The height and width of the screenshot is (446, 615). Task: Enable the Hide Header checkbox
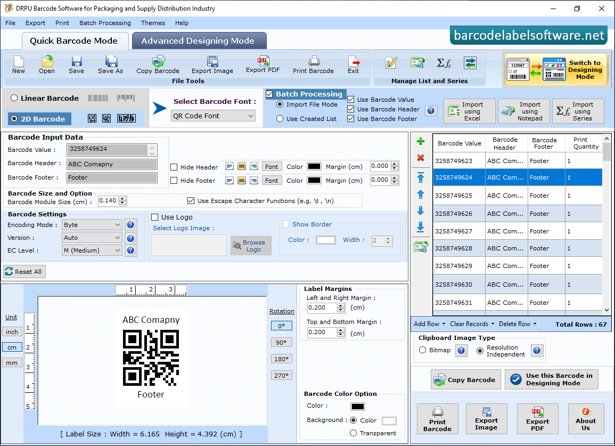click(x=174, y=167)
